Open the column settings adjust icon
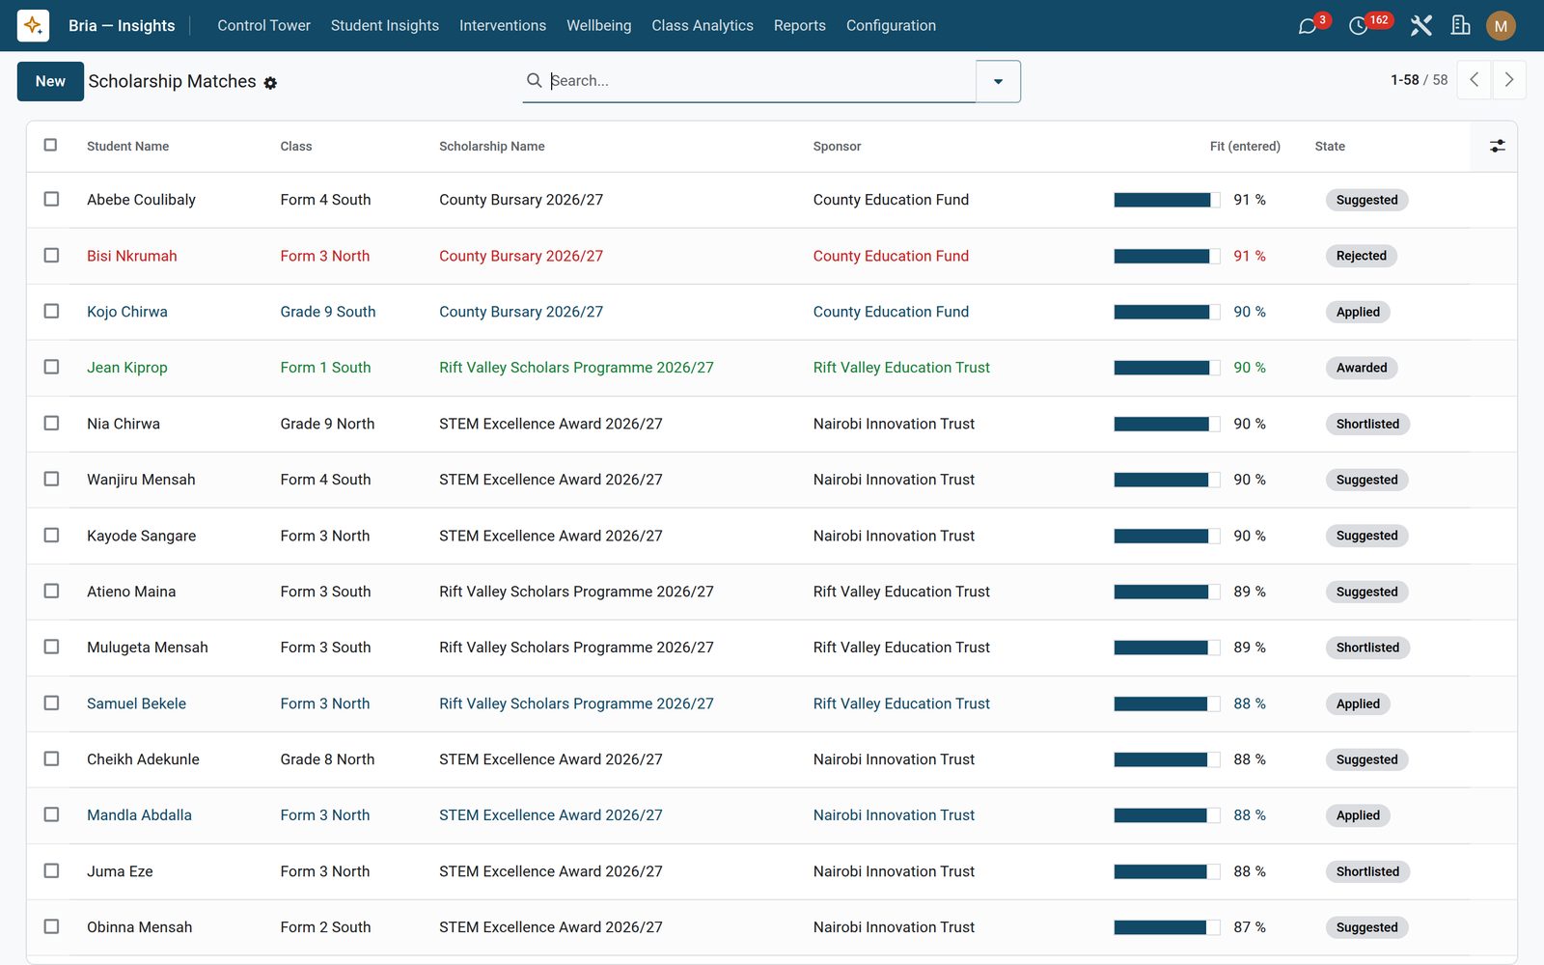1544x965 pixels. pyautogui.click(x=1497, y=146)
